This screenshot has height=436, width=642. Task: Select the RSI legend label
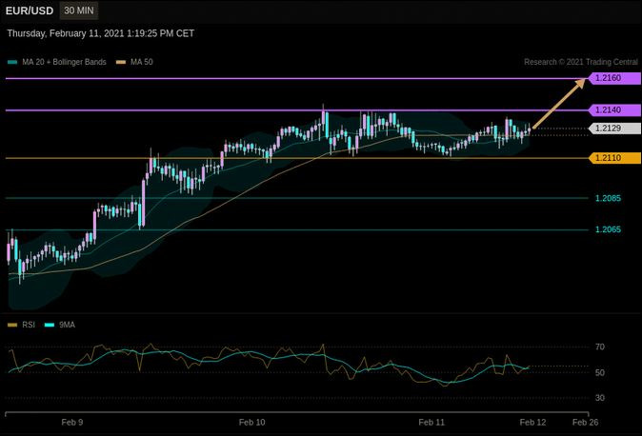point(29,325)
